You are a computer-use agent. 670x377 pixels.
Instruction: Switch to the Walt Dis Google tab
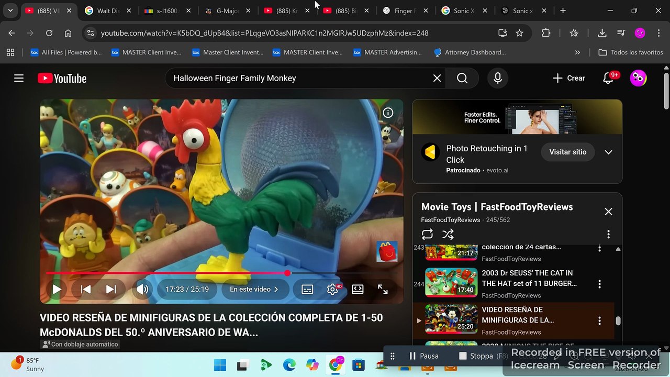tap(108, 10)
